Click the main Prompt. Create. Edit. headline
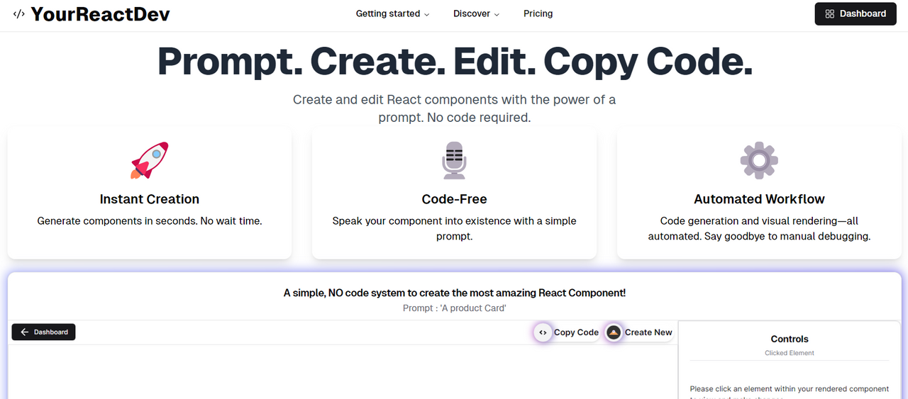Screen dimensions: 908x399 454,62
